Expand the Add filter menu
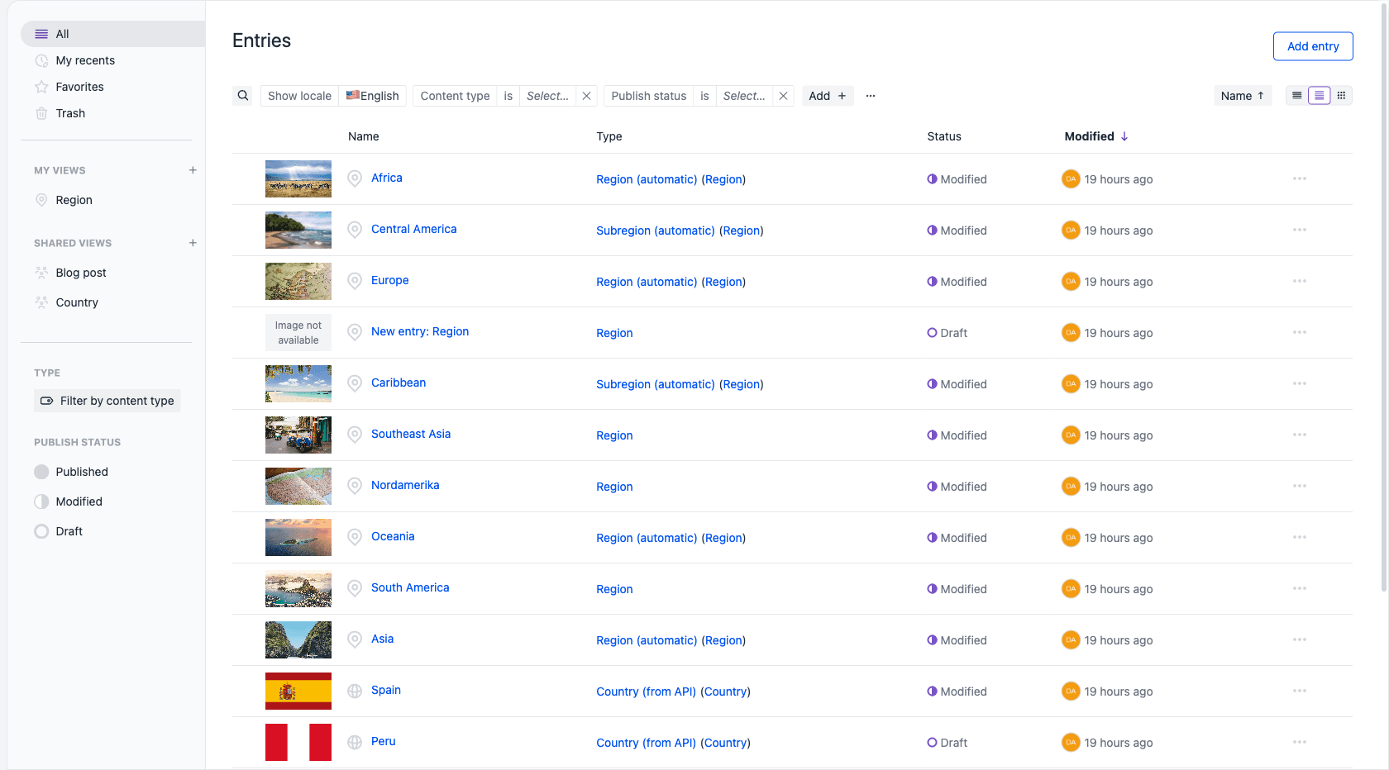Screen dimensions: 1389x770 click(828, 96)
